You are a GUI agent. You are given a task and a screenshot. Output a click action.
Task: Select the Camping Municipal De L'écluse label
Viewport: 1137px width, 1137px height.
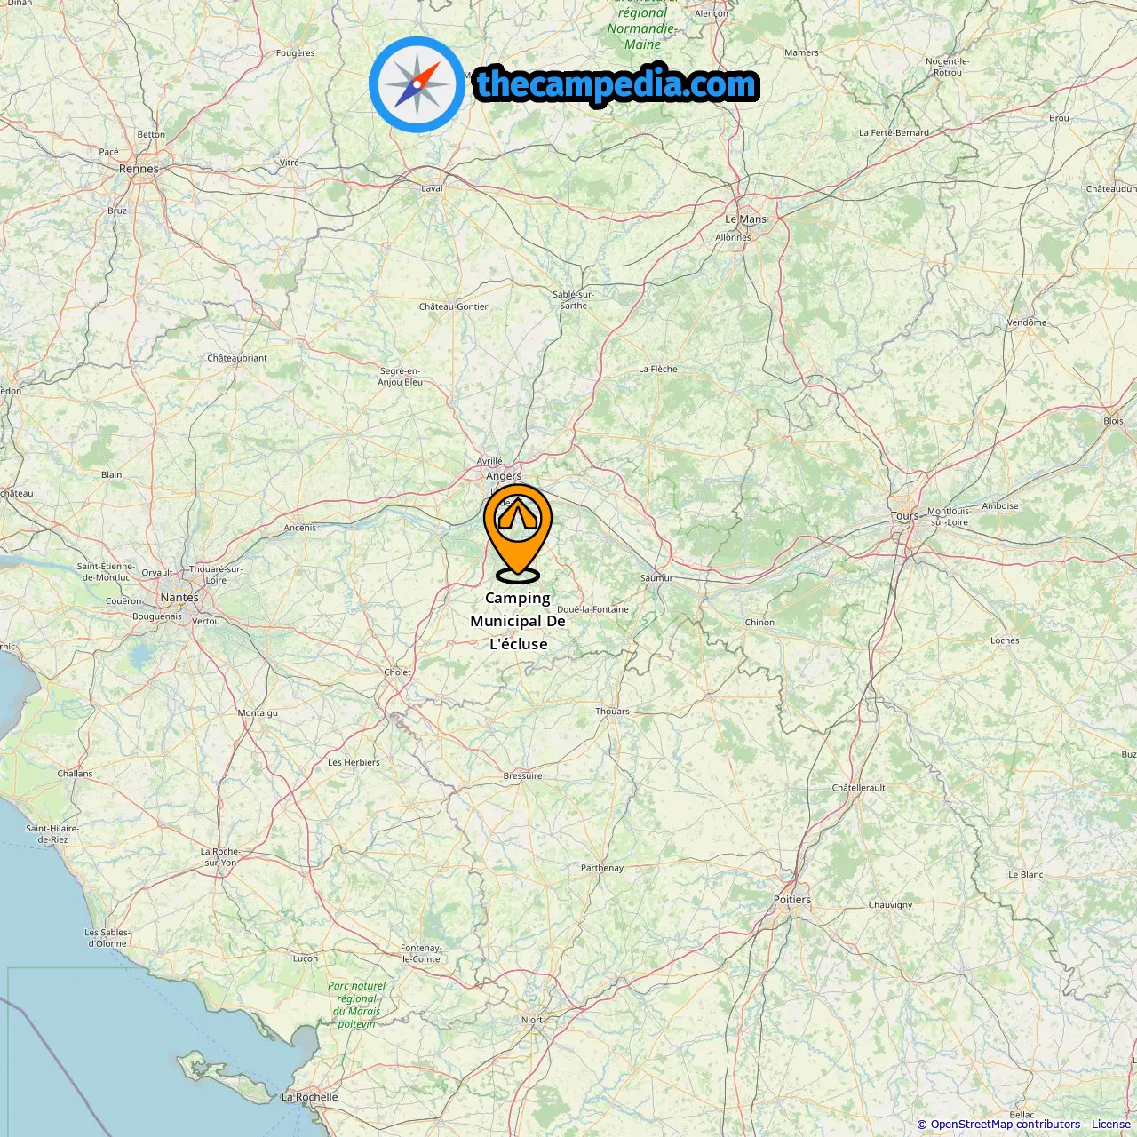518,621
